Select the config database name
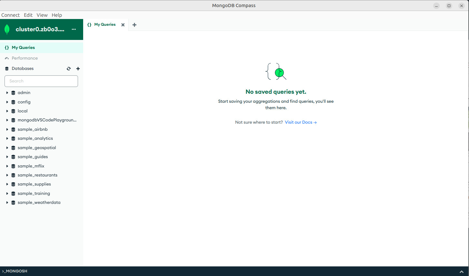Viewport: 469px width, 276px height. (x=24, y=102)
